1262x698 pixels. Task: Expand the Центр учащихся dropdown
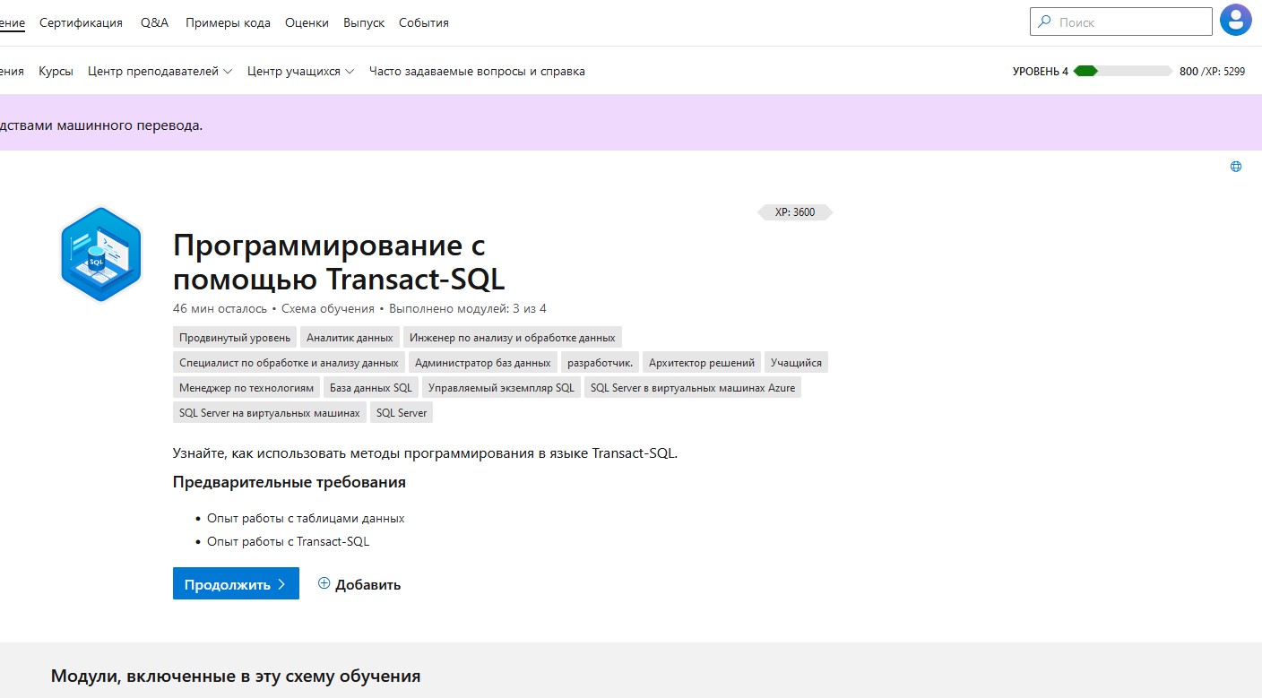click(x=300, y=71)
